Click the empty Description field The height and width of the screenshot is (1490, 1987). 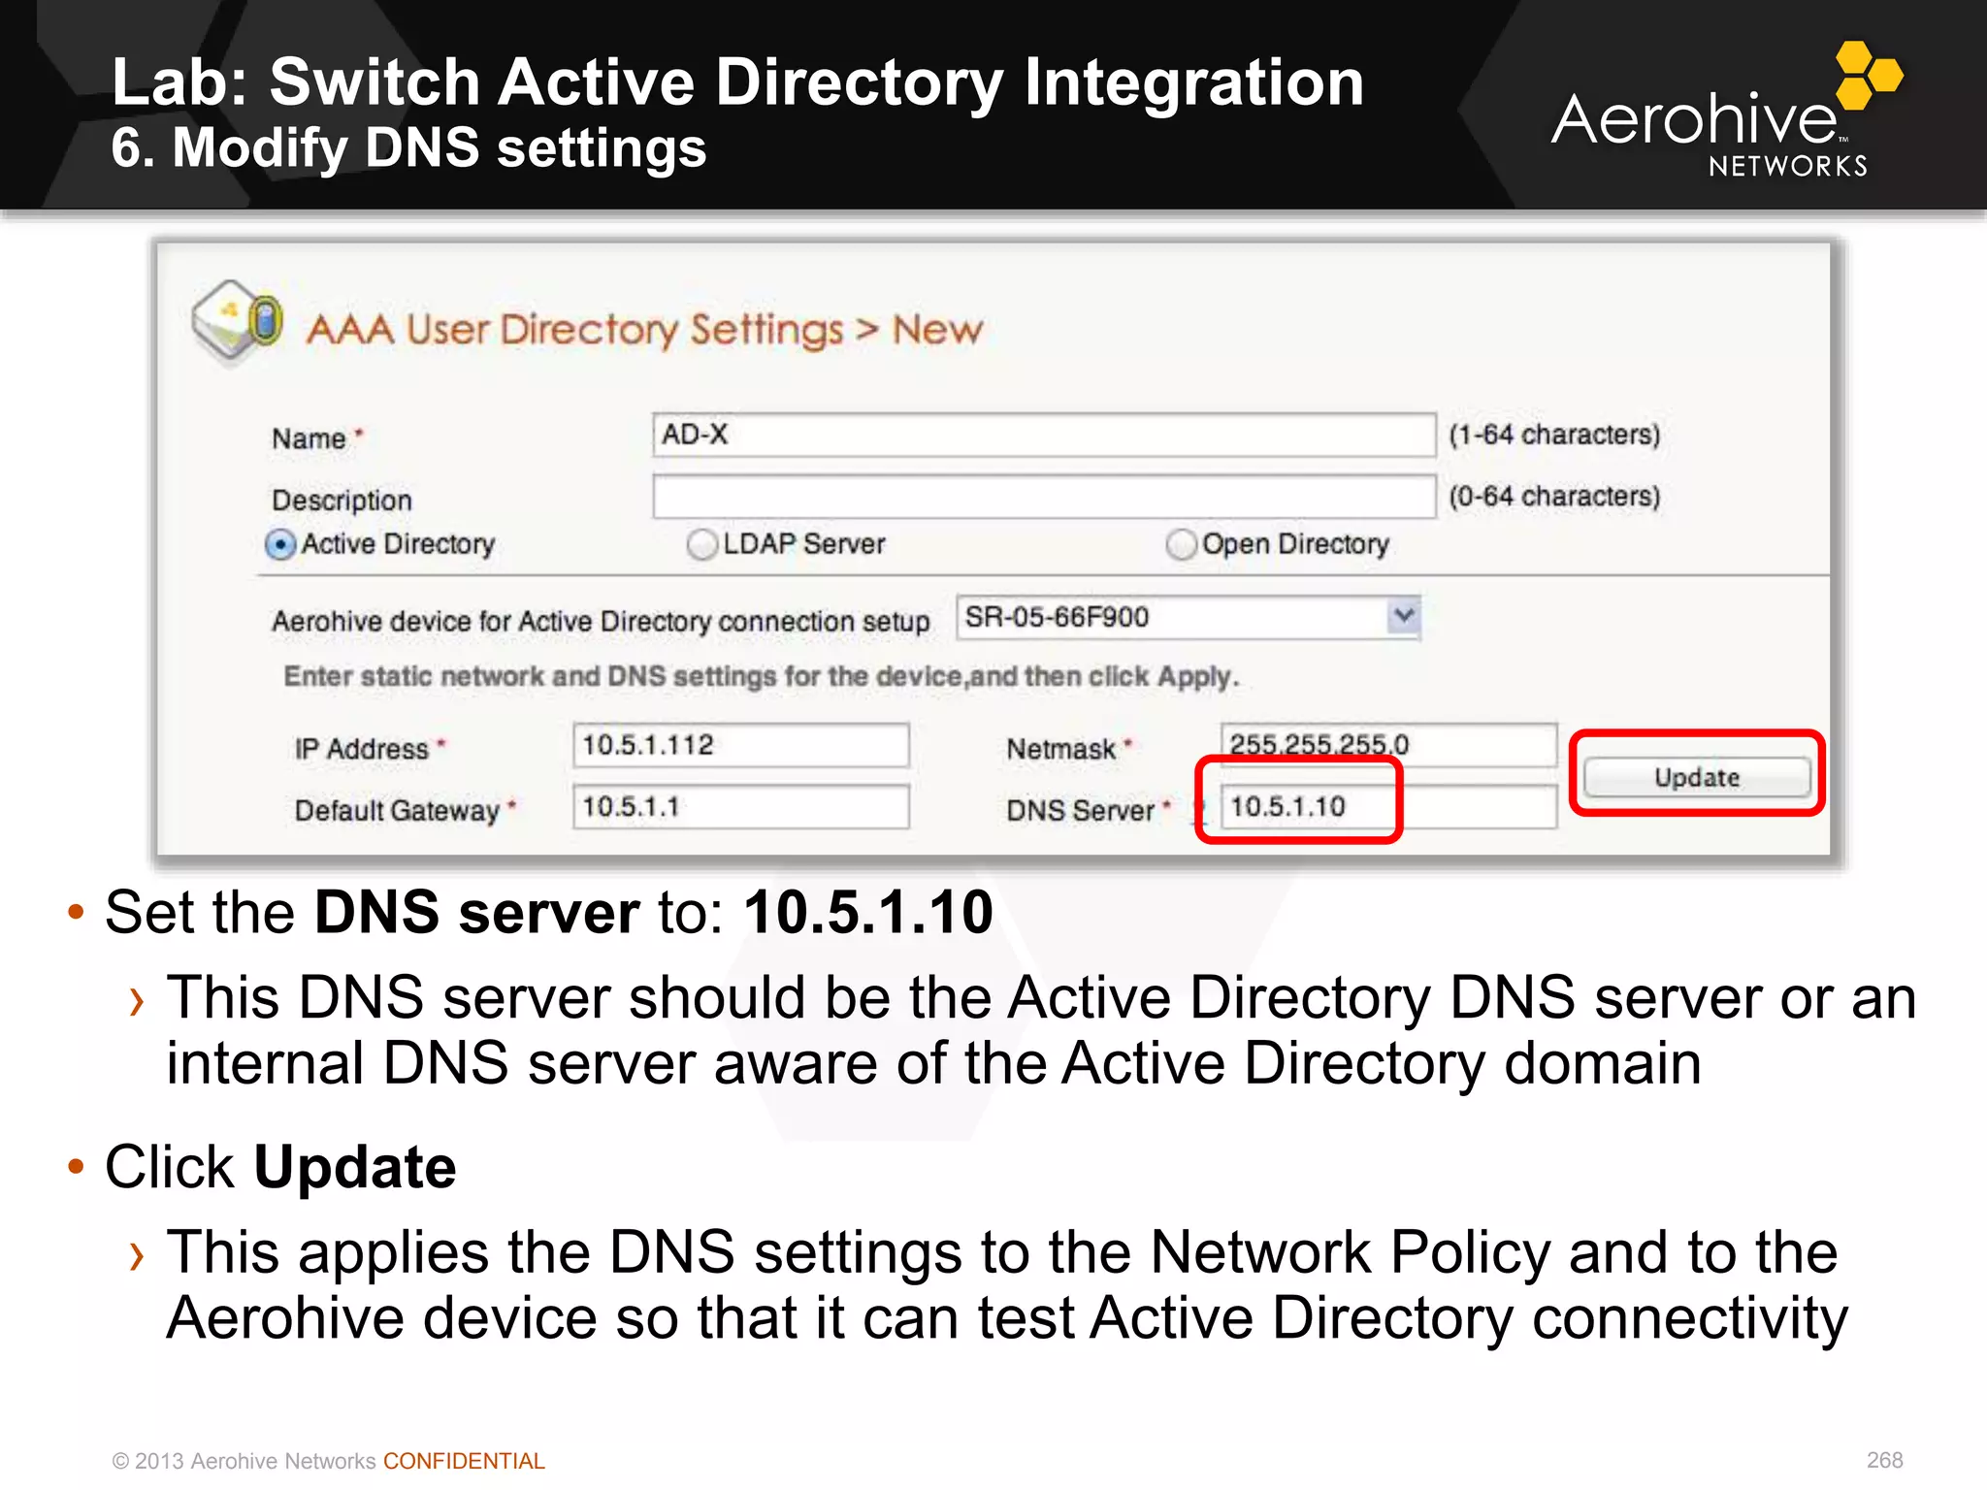tap(1044, 497)
